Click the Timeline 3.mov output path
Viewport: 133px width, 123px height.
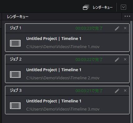tap(63, 109)
